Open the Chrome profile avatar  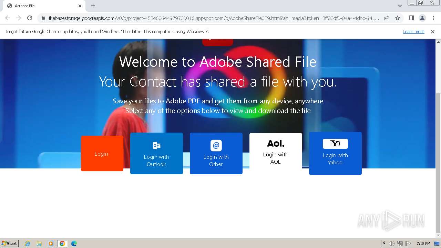422,18
